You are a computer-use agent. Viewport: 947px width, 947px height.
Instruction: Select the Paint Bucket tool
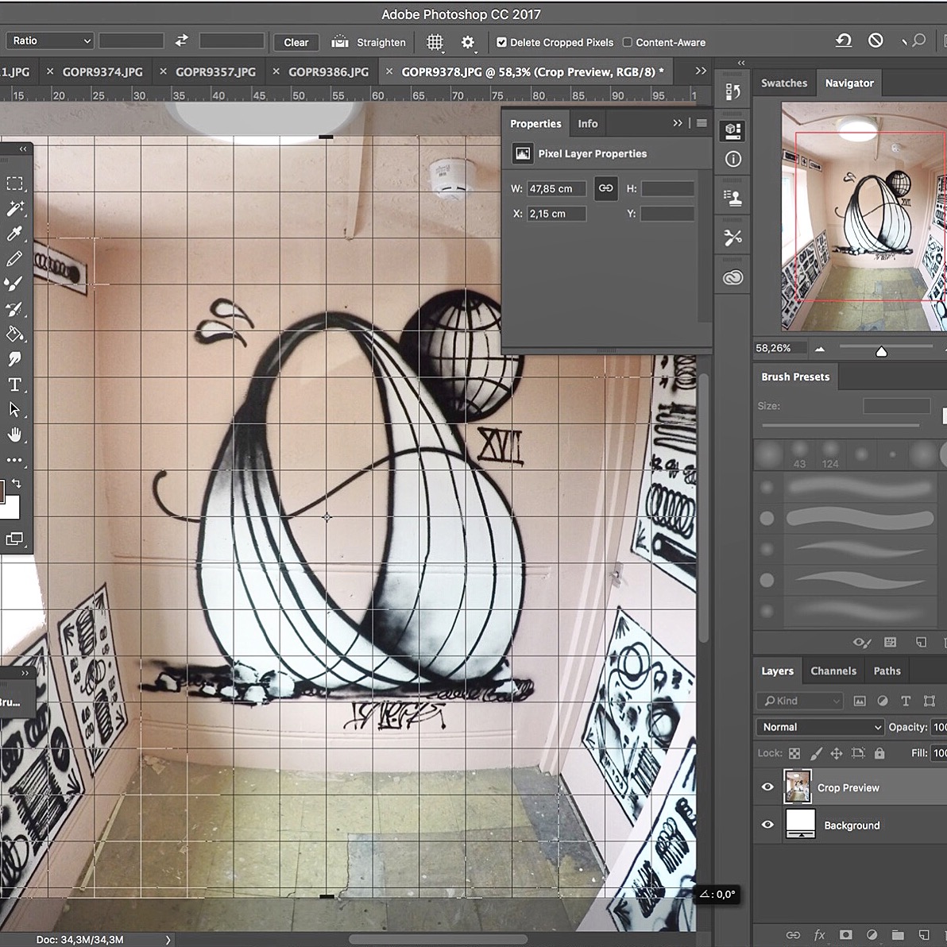(x=14, y=334)
